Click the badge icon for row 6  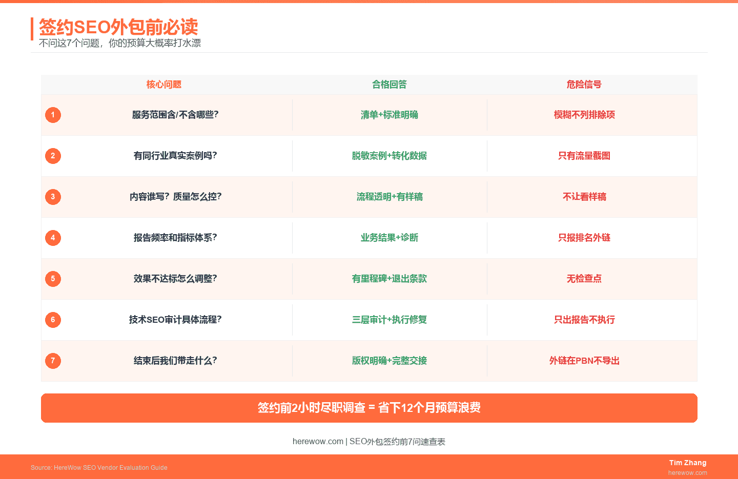pos(53,320)
